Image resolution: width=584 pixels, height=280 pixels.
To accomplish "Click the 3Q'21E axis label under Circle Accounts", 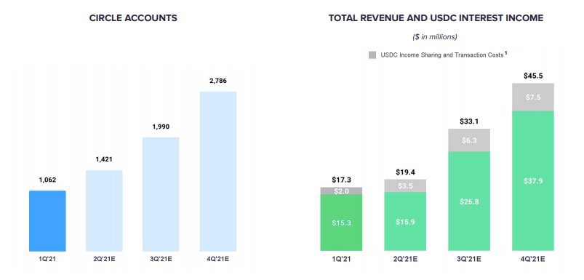I will [x=161, y=259].
